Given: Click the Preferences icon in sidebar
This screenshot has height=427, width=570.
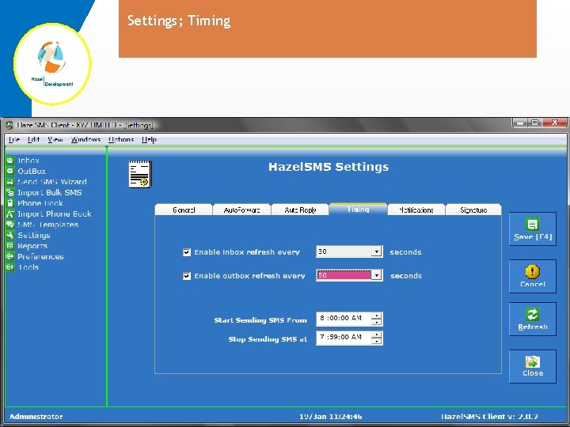Looking at the screenshot, I should (x=10, y=256).
